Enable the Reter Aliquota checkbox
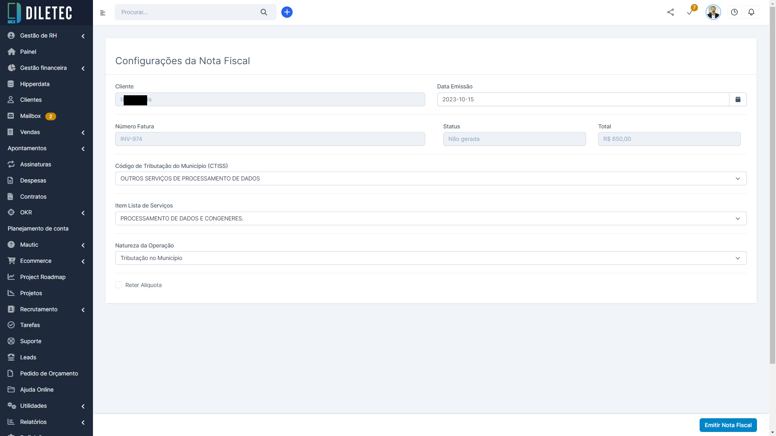The image size is (776, 436). tap(119, 285)
